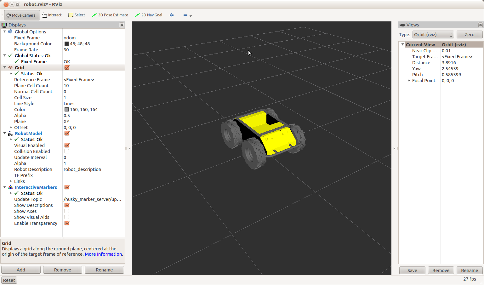Expand the Links tree item
This screenshot has height=285, width=484.
11,181
